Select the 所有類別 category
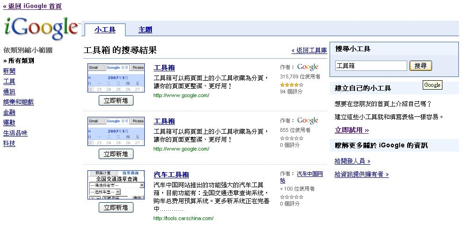 click(x=19, y=61)
